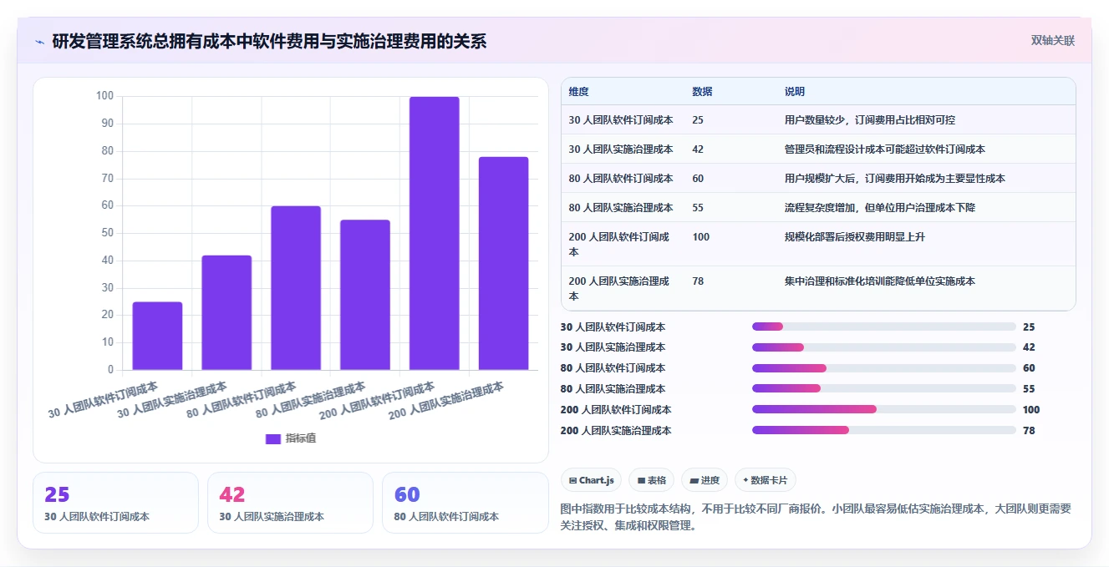The width and height of the screenshot is (1109, 567).
Task: Click y-axis label 50 on the chart
Action: pos(107,233)
